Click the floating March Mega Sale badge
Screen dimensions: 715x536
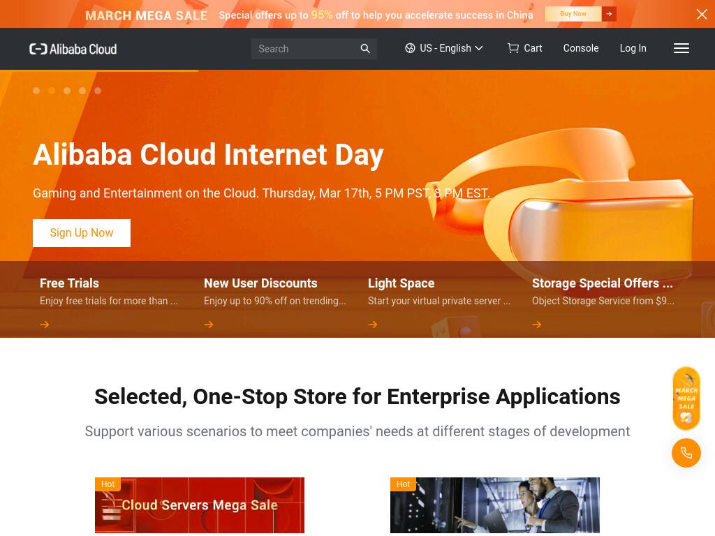[686, 399]
